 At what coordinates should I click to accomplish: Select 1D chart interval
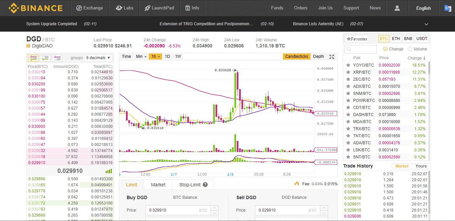[167, 57]
